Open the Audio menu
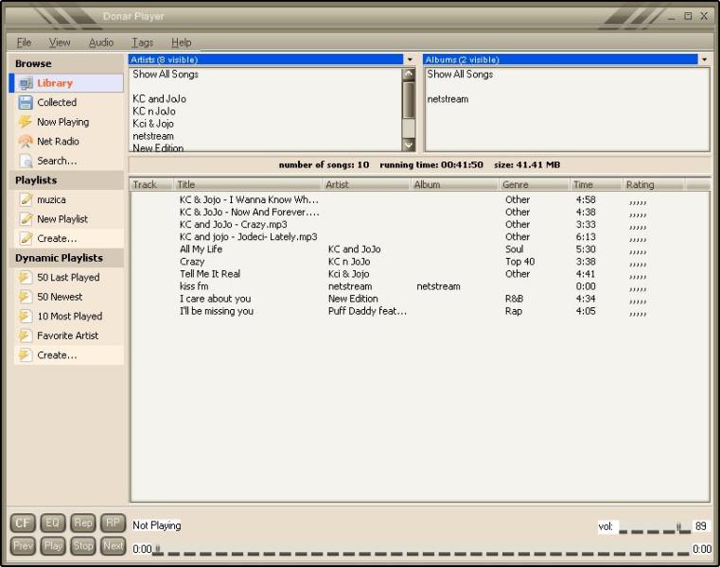Viewport: 720px width, 567px height. [101, 43]
